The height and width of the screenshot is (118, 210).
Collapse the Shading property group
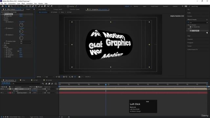(x=3, y=47)
